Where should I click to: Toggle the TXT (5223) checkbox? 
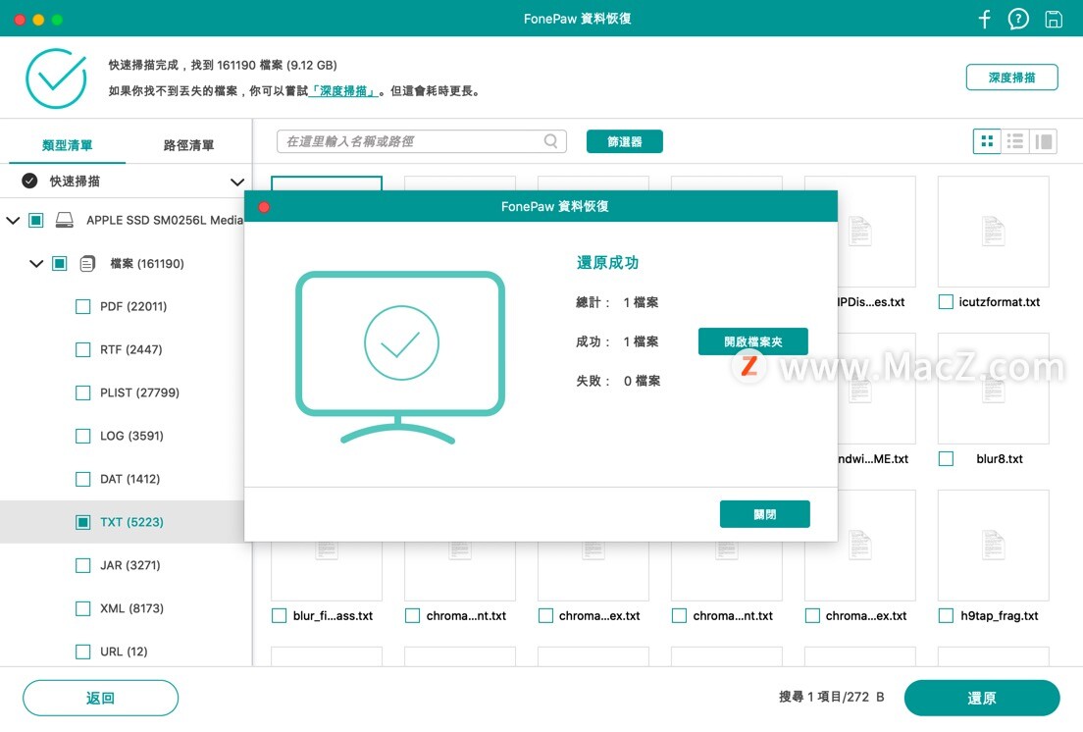pos(82,522)
